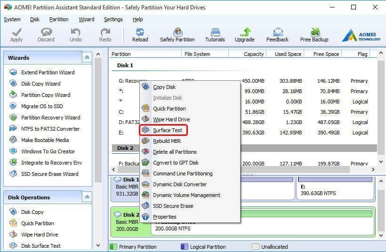Select Copy Disk in context menu
Image resolution: width=386 pixels, height=252 pixels.
190,87
